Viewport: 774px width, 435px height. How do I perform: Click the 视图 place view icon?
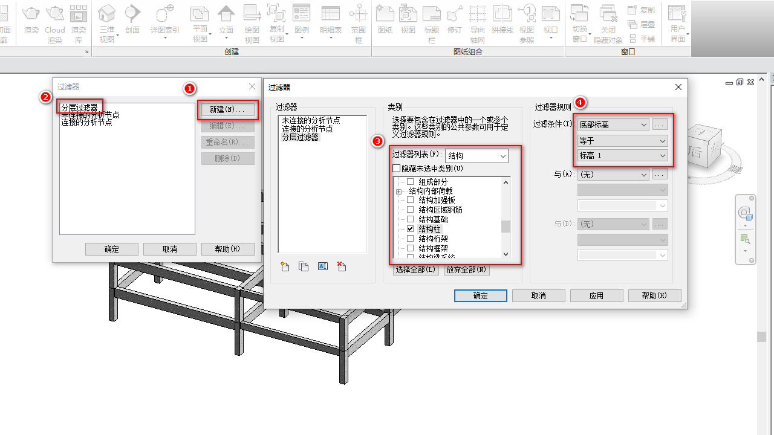point(408,13)
